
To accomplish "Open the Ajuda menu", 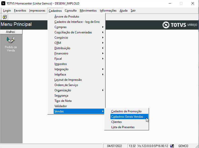I will (123, 11).
